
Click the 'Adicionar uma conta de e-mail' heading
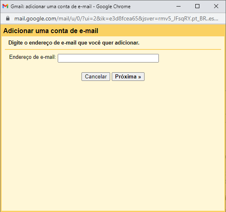tap(51, 31)
